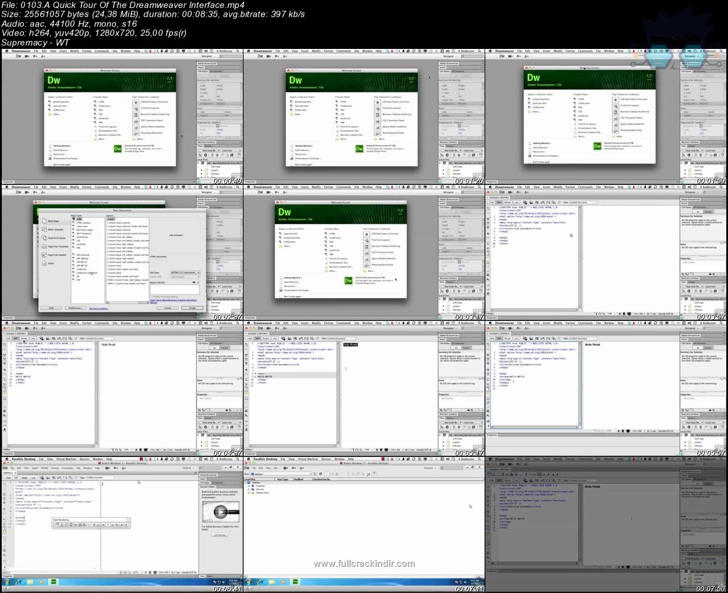Open Virtual Machine menu in 00:06:41 frame

tap(66, 459)
